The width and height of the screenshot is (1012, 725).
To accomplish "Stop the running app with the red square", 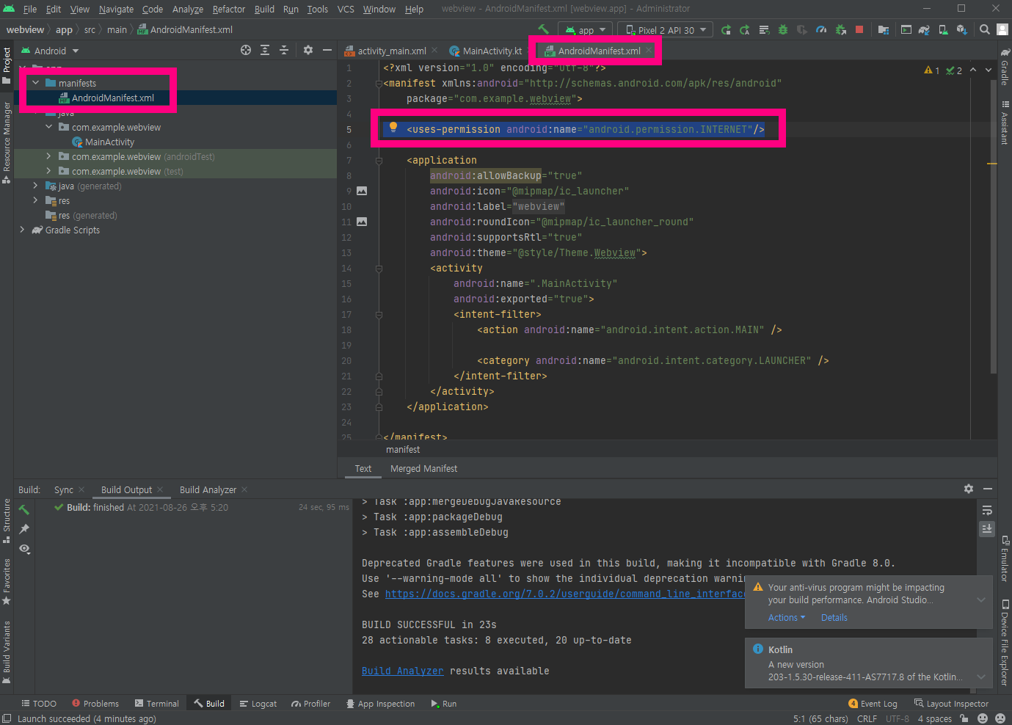I will pyautogui.click(x=859, y=30).
